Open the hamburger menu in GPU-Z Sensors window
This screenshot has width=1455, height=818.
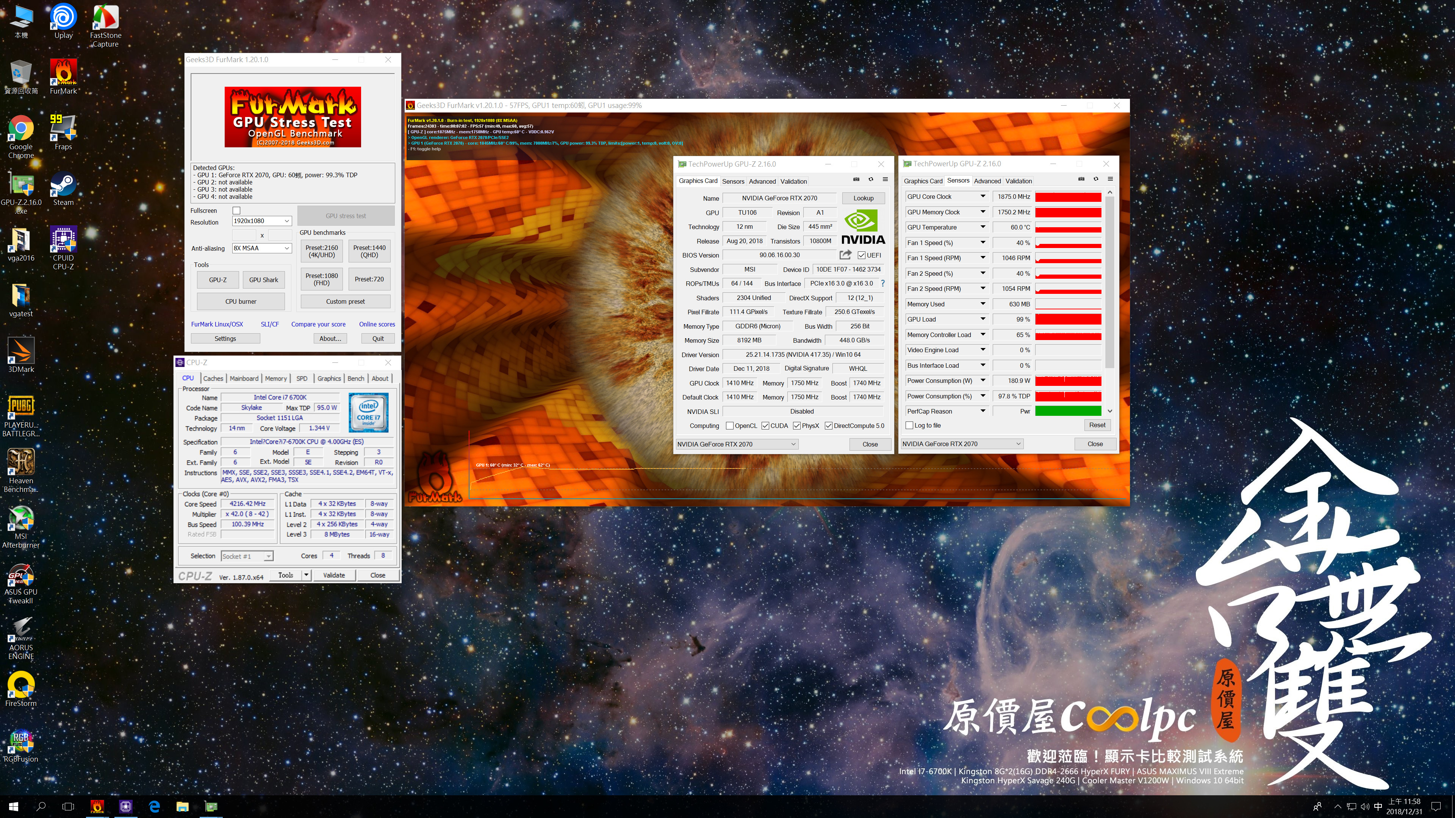pos(1111,179)
